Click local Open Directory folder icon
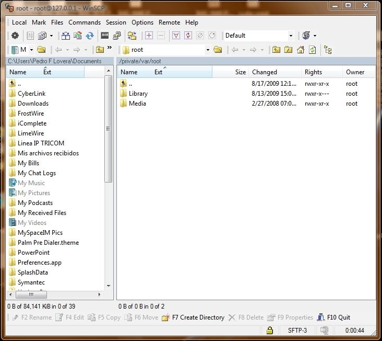Viewport: 382px width, 341px height. point(41,50)
